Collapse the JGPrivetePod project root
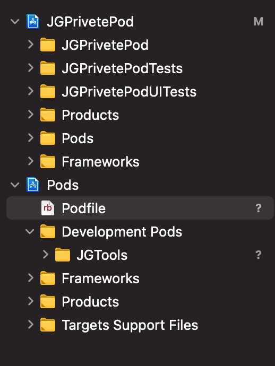275x366 pixels. click(15, 22)
